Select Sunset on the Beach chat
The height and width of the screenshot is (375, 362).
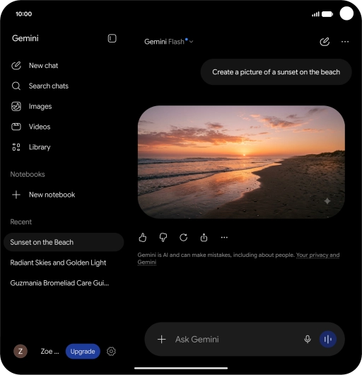64,242
